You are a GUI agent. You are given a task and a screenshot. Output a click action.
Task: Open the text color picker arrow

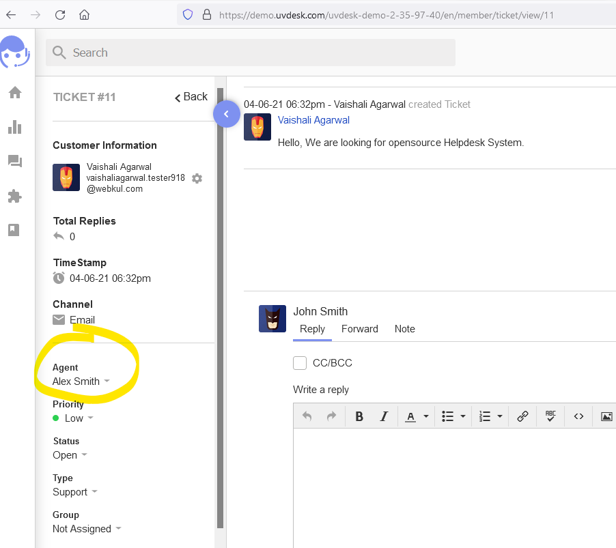coord(426,416)
